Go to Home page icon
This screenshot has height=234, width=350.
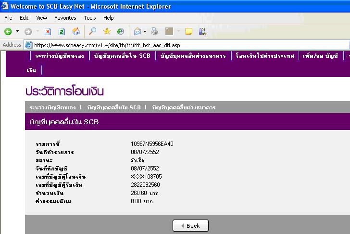(x=76, y=31)
